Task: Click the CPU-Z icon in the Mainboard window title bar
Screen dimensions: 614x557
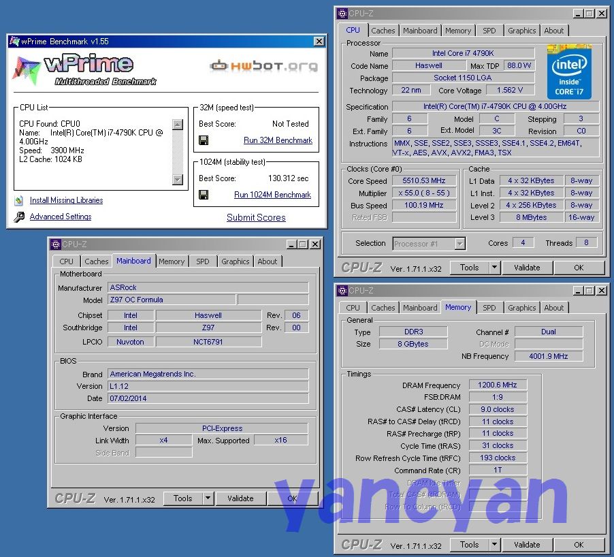Action: coord(55,244)
